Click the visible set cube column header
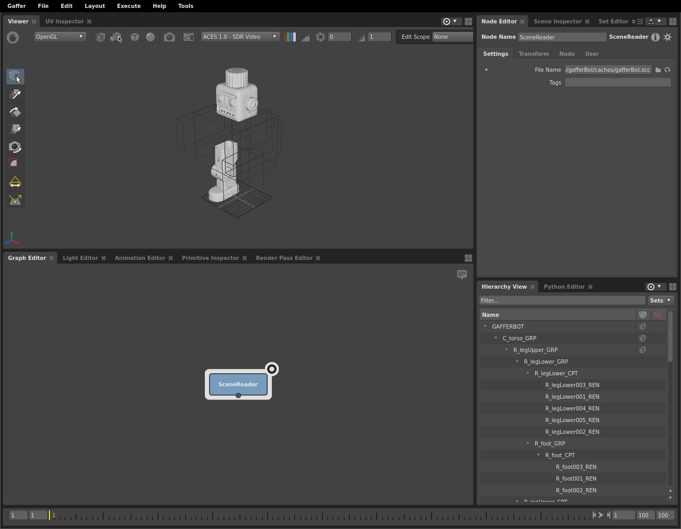 (x=643, y=315)
